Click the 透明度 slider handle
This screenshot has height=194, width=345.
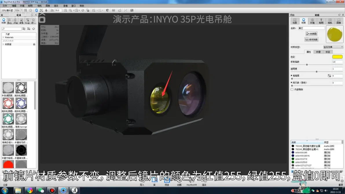[317, 72]
